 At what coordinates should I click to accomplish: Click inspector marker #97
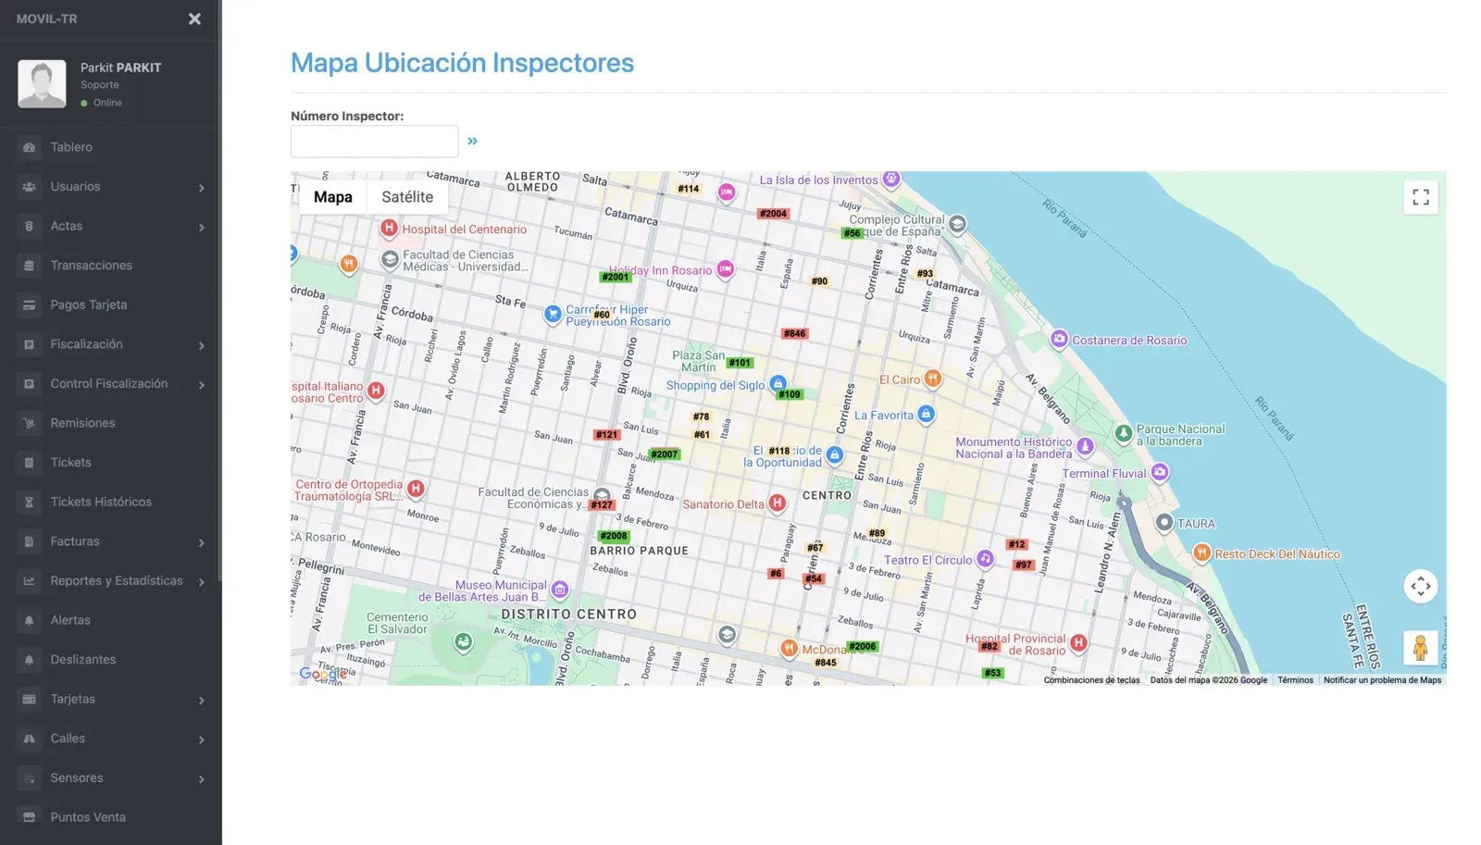(1023, 565)
